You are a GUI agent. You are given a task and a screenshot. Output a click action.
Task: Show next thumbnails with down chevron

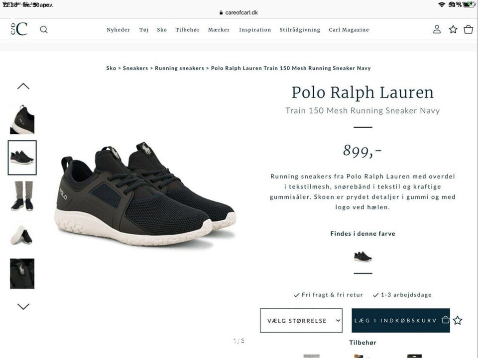[x=23, y=306]
